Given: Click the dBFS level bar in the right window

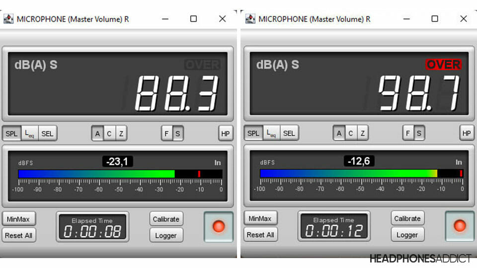Looking at the screenshot, I should coord(362,173).
